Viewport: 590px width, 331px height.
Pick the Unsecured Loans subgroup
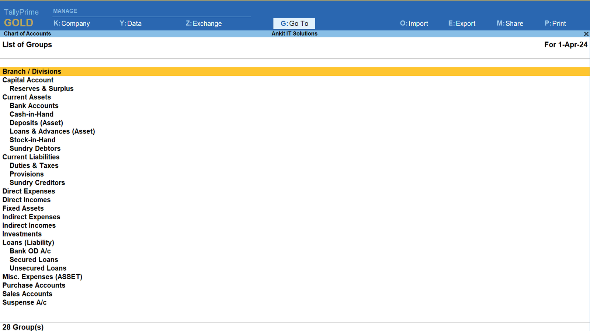(x=38, y=268)
